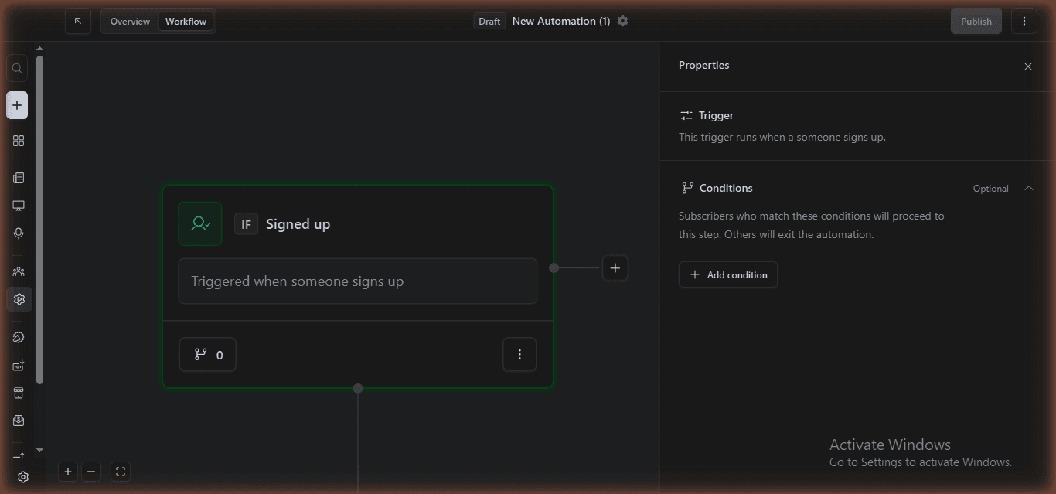Viewport: 1056px width, 494px height.
Task: Fit the workflow to screen
Action: (x=120, y=472)
